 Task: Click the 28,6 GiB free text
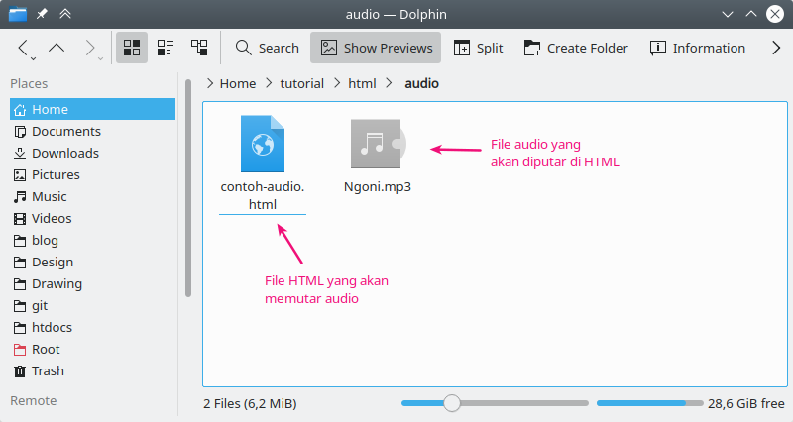tap(746, 403)
